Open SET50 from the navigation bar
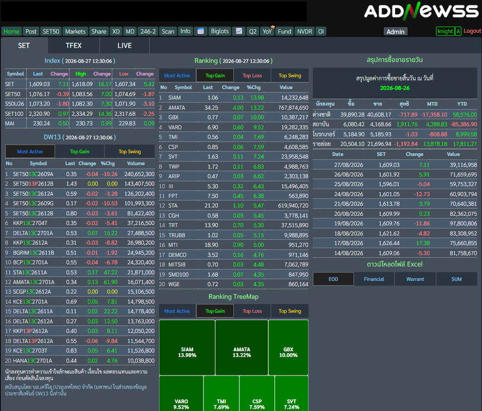The width and height of the screenshot is (482, 411). coord(51,31)
